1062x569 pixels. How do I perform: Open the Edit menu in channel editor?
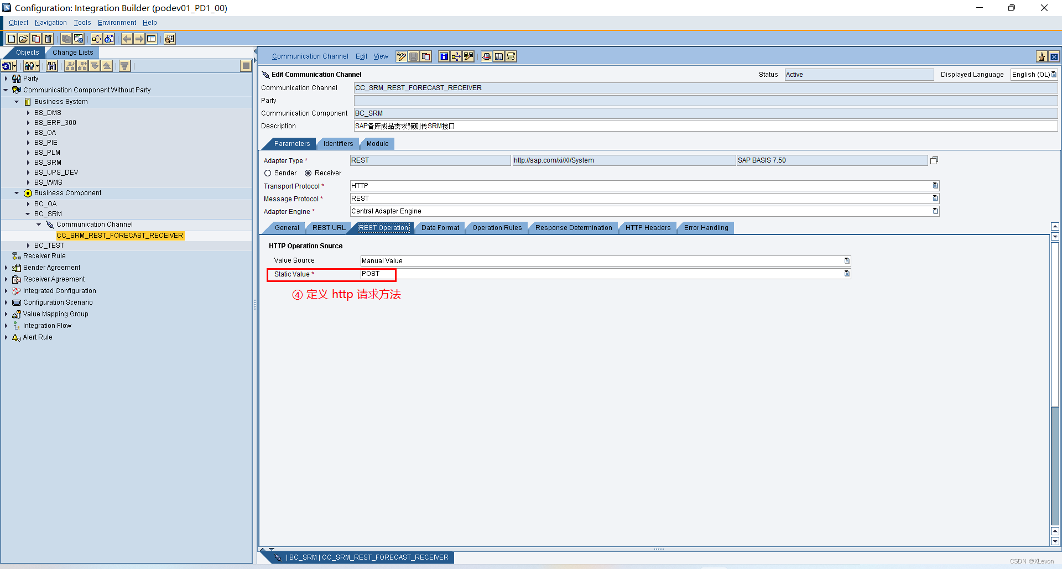point(361,56)
